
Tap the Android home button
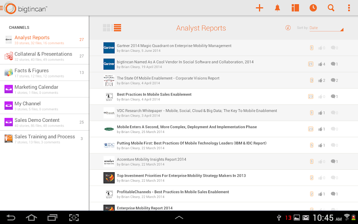point(31,217)
